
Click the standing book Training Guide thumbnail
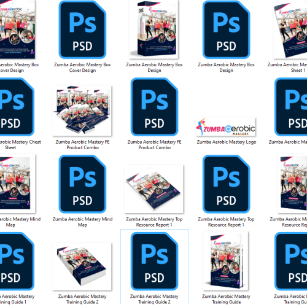pyautogui.click(x=225, y=261)
